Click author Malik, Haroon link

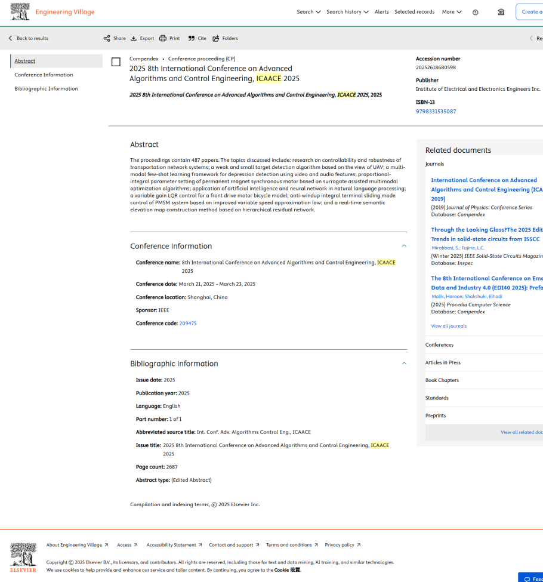(x=446, y=296)
